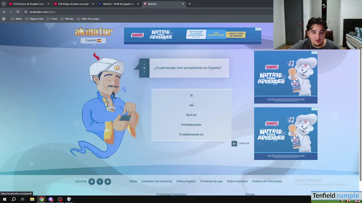The width and height of the screenshot is (362, 203).
Task: Open Windows taskbar search
Action: 14,199
